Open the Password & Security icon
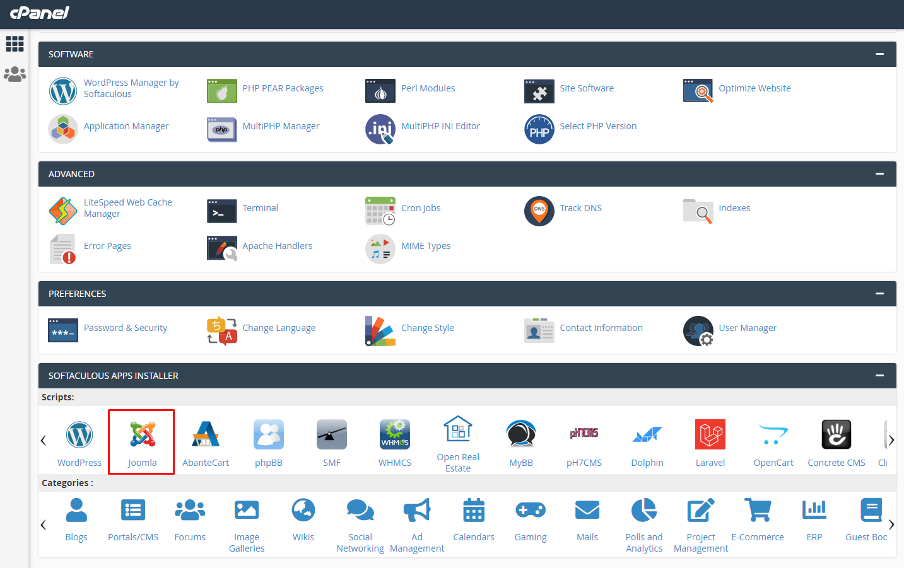 (63, 330)
